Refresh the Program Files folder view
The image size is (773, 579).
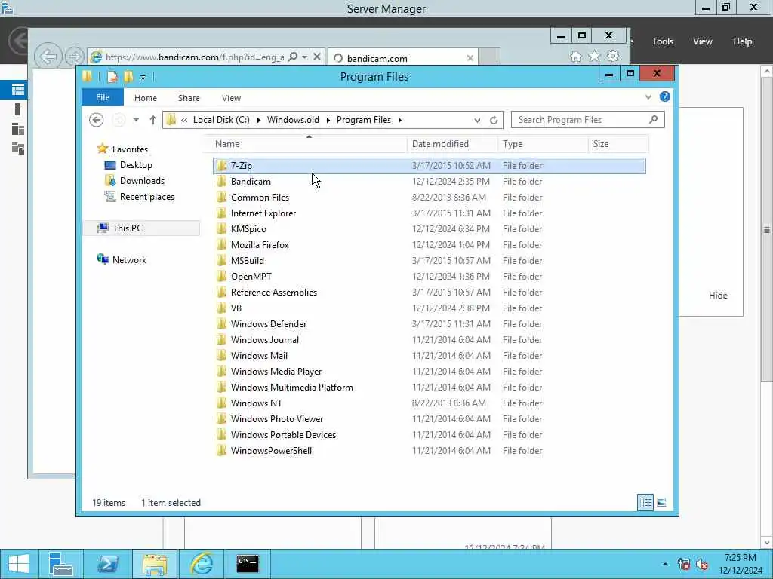tap(494, 120)
